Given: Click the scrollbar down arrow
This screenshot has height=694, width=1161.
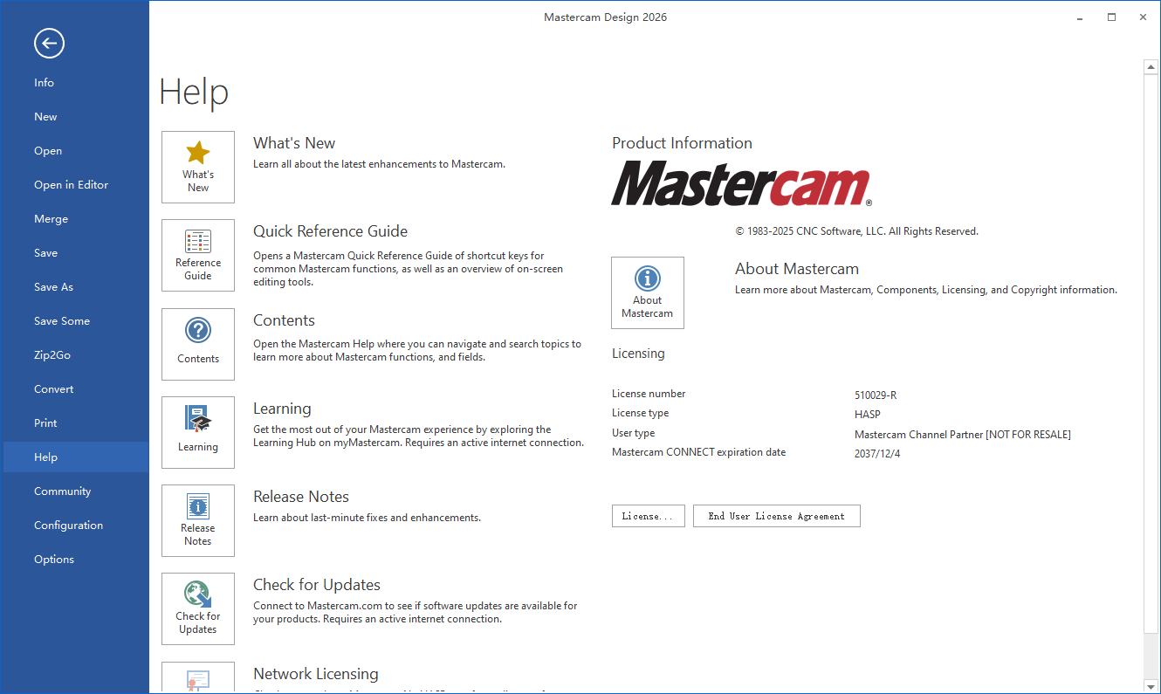Looking at the screenshot, I should click(1151, 686).
